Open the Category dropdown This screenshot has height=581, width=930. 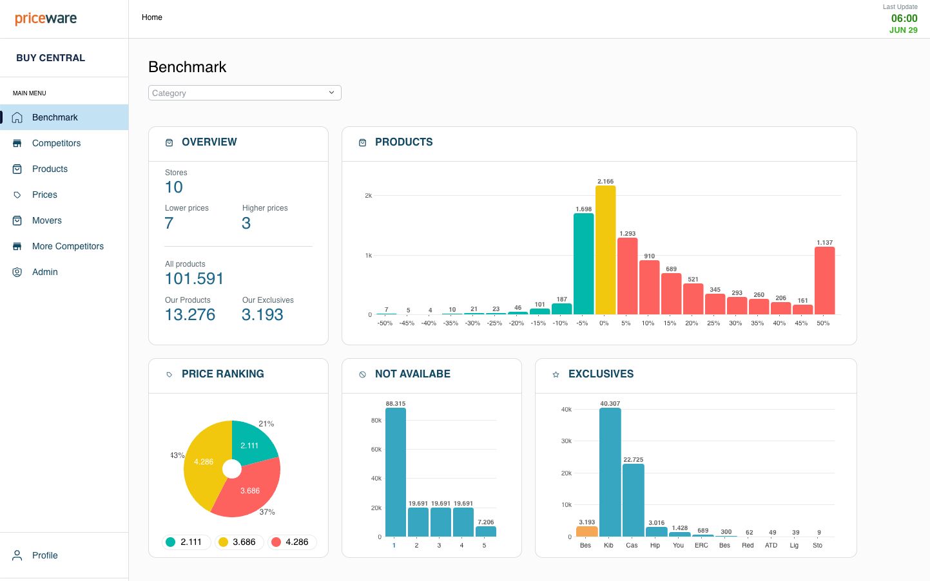pos(245,93)
